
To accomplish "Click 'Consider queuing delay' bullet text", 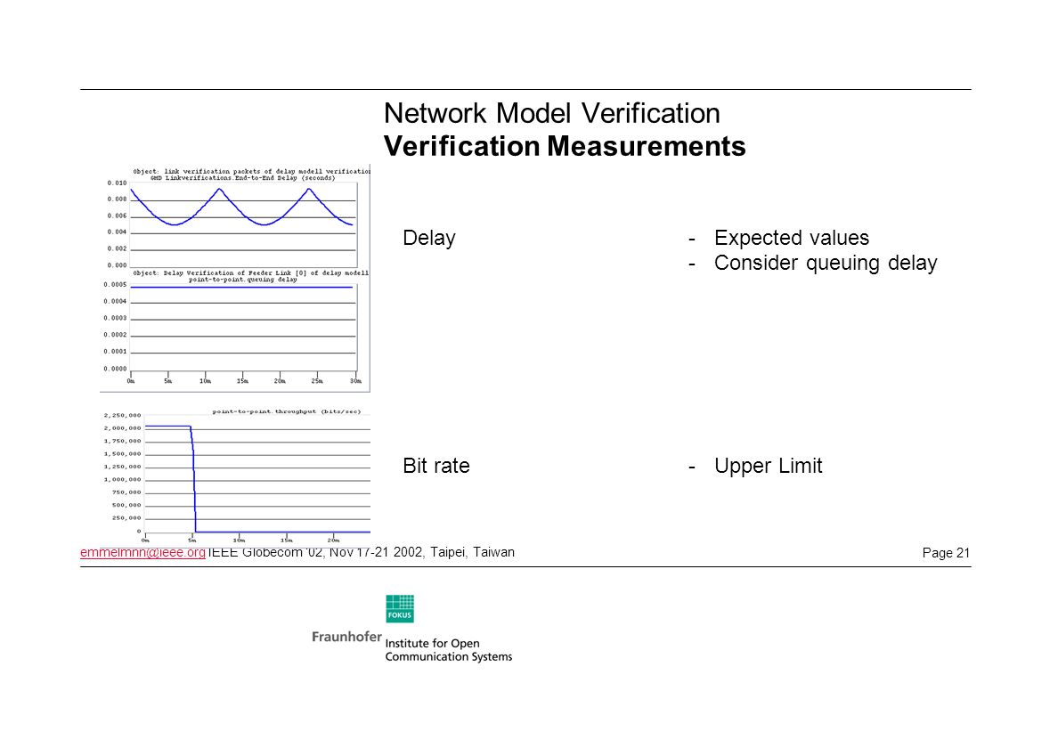I will [826, 263].
